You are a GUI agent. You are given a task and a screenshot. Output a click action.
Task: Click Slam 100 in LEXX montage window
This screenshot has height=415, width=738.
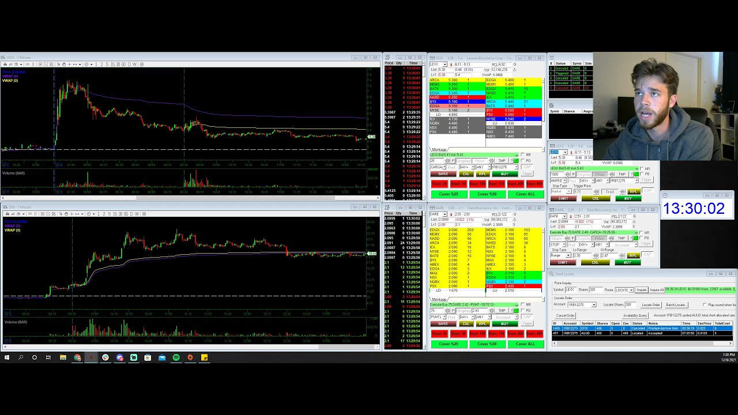point(477,184)
